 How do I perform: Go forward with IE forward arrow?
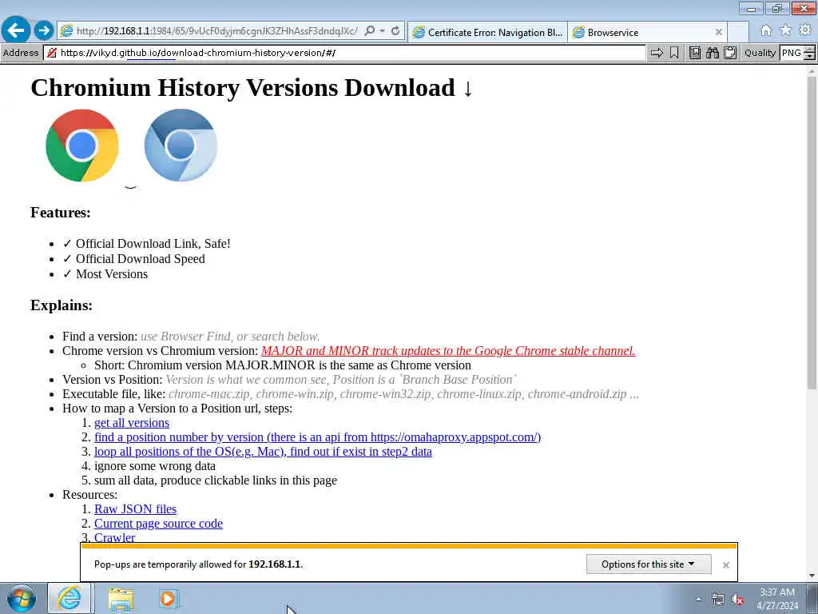pyautogui.click(x=44, y=30)
